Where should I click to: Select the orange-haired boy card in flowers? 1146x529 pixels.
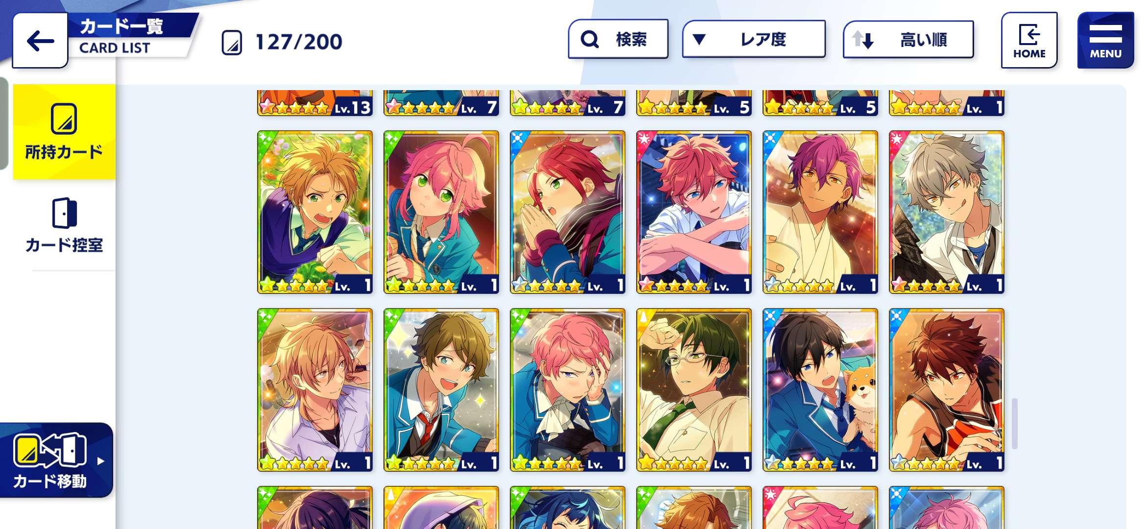pyautogui.click(x=315, y=212)
